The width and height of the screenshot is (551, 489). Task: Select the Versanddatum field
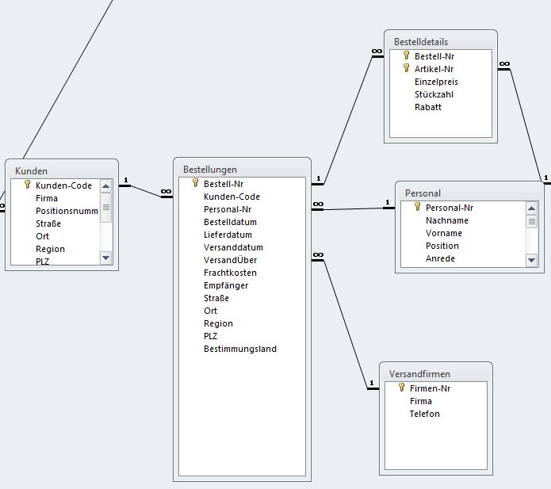point(233,247)
